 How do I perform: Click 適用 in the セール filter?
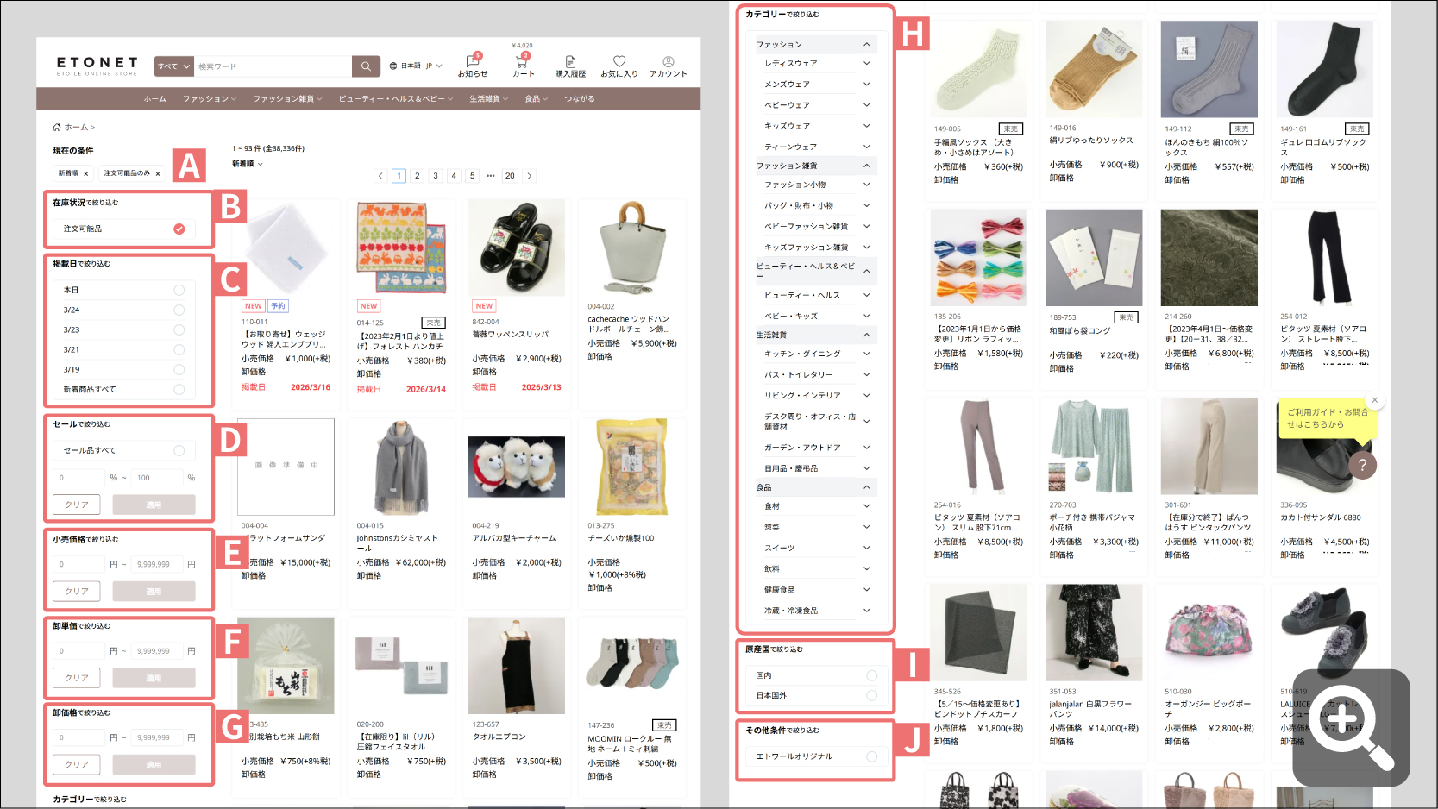(154, 505)
